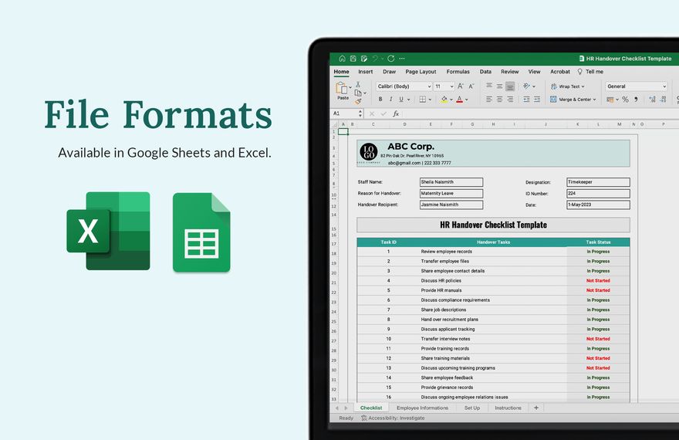Decrease font size with the smaller A icon
This screenshot has width=679, height=440.
click(x=471, y=86)
